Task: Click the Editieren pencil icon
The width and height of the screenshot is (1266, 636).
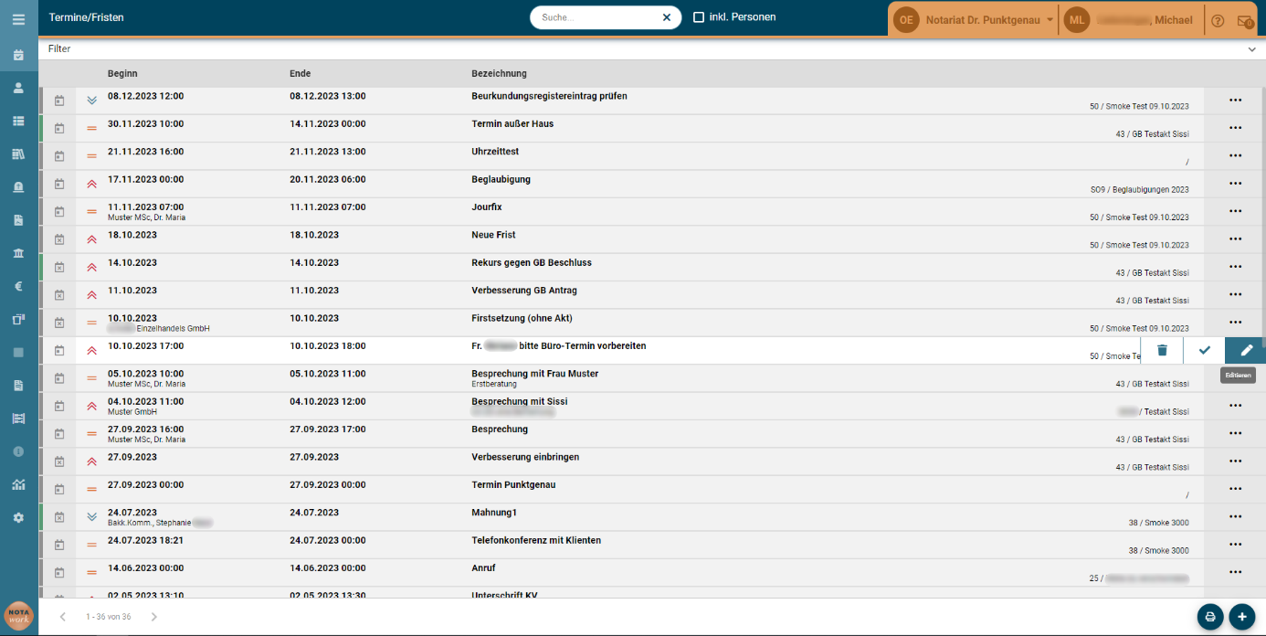Action: 1247,350
